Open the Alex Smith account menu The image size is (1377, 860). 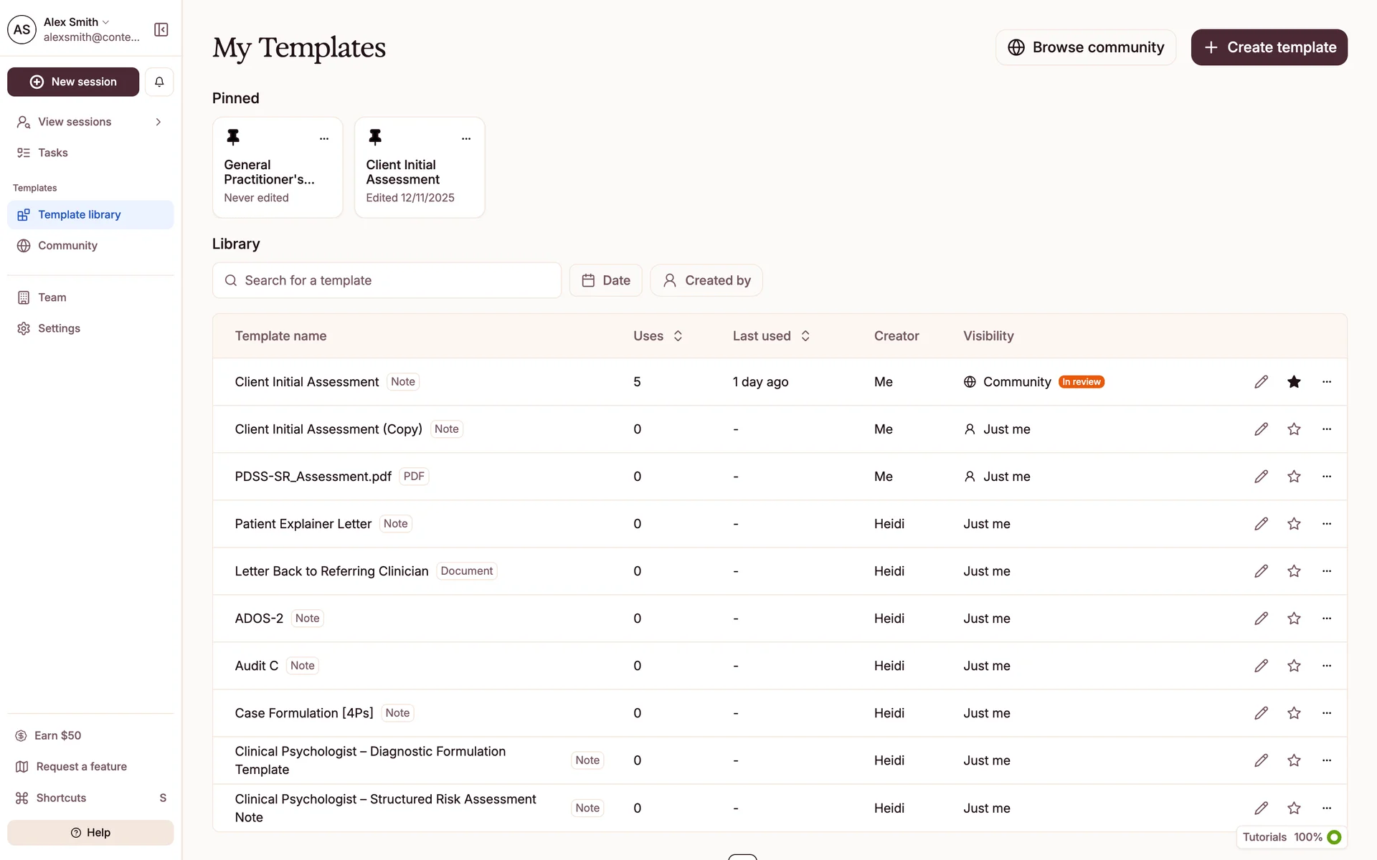pos(76,22)
